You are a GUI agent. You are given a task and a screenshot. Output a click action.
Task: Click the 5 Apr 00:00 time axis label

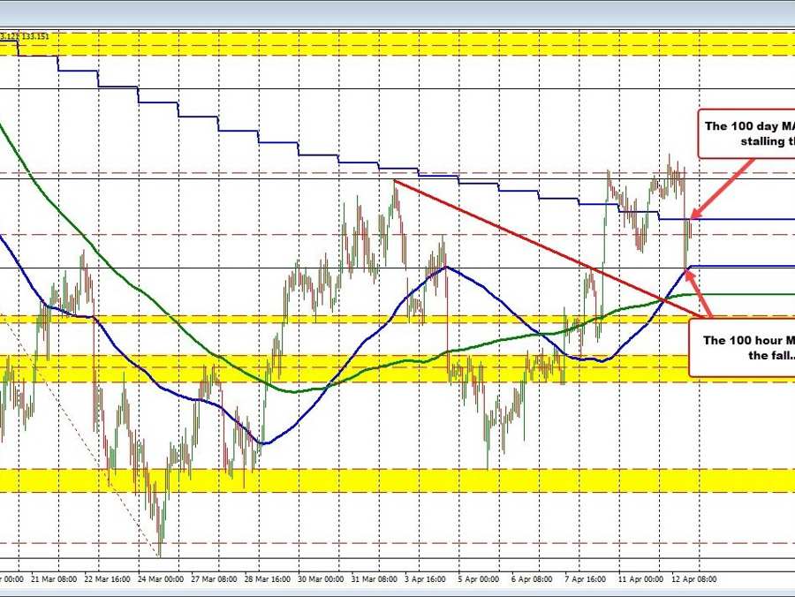478,579
